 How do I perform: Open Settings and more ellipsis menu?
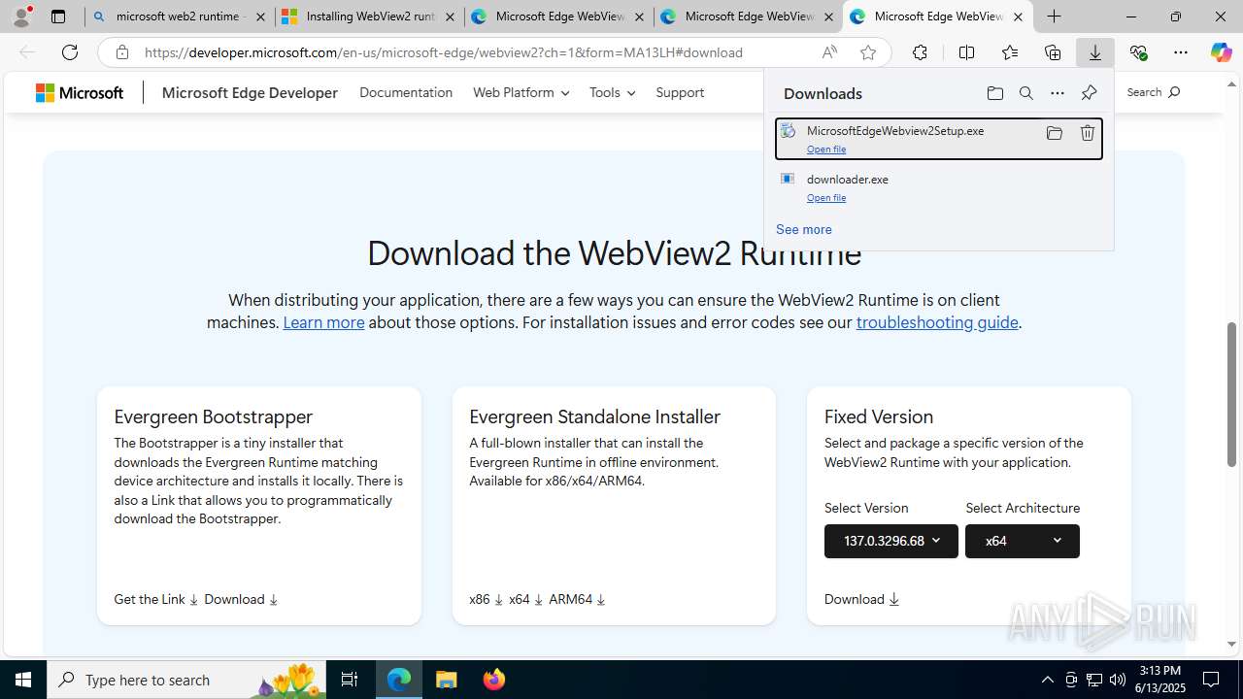click(x=1181, y=52)
